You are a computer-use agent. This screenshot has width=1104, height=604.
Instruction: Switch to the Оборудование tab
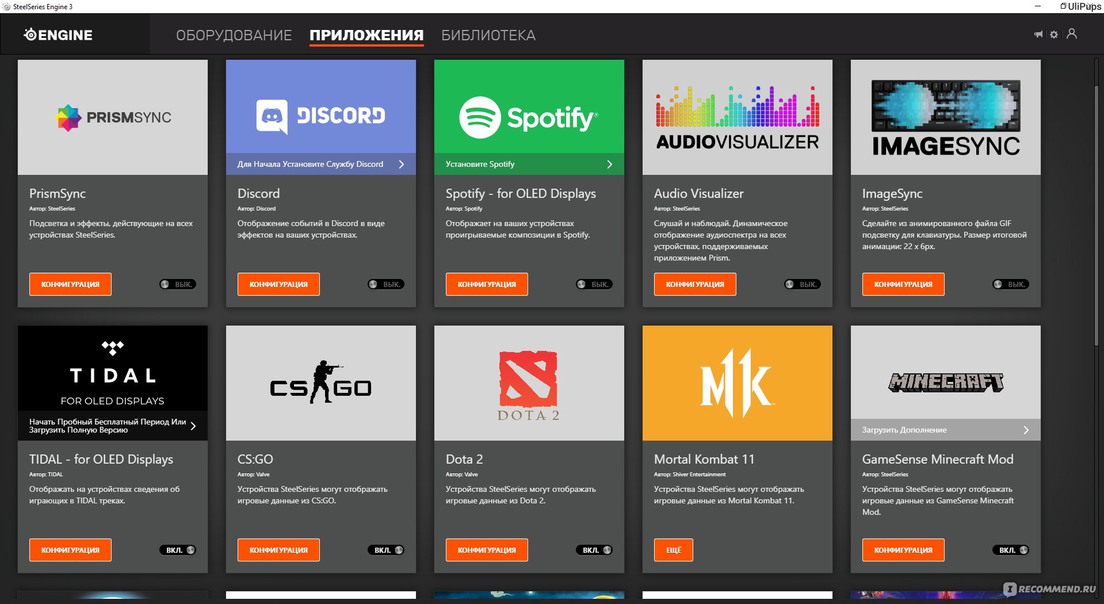coord(234,35)
